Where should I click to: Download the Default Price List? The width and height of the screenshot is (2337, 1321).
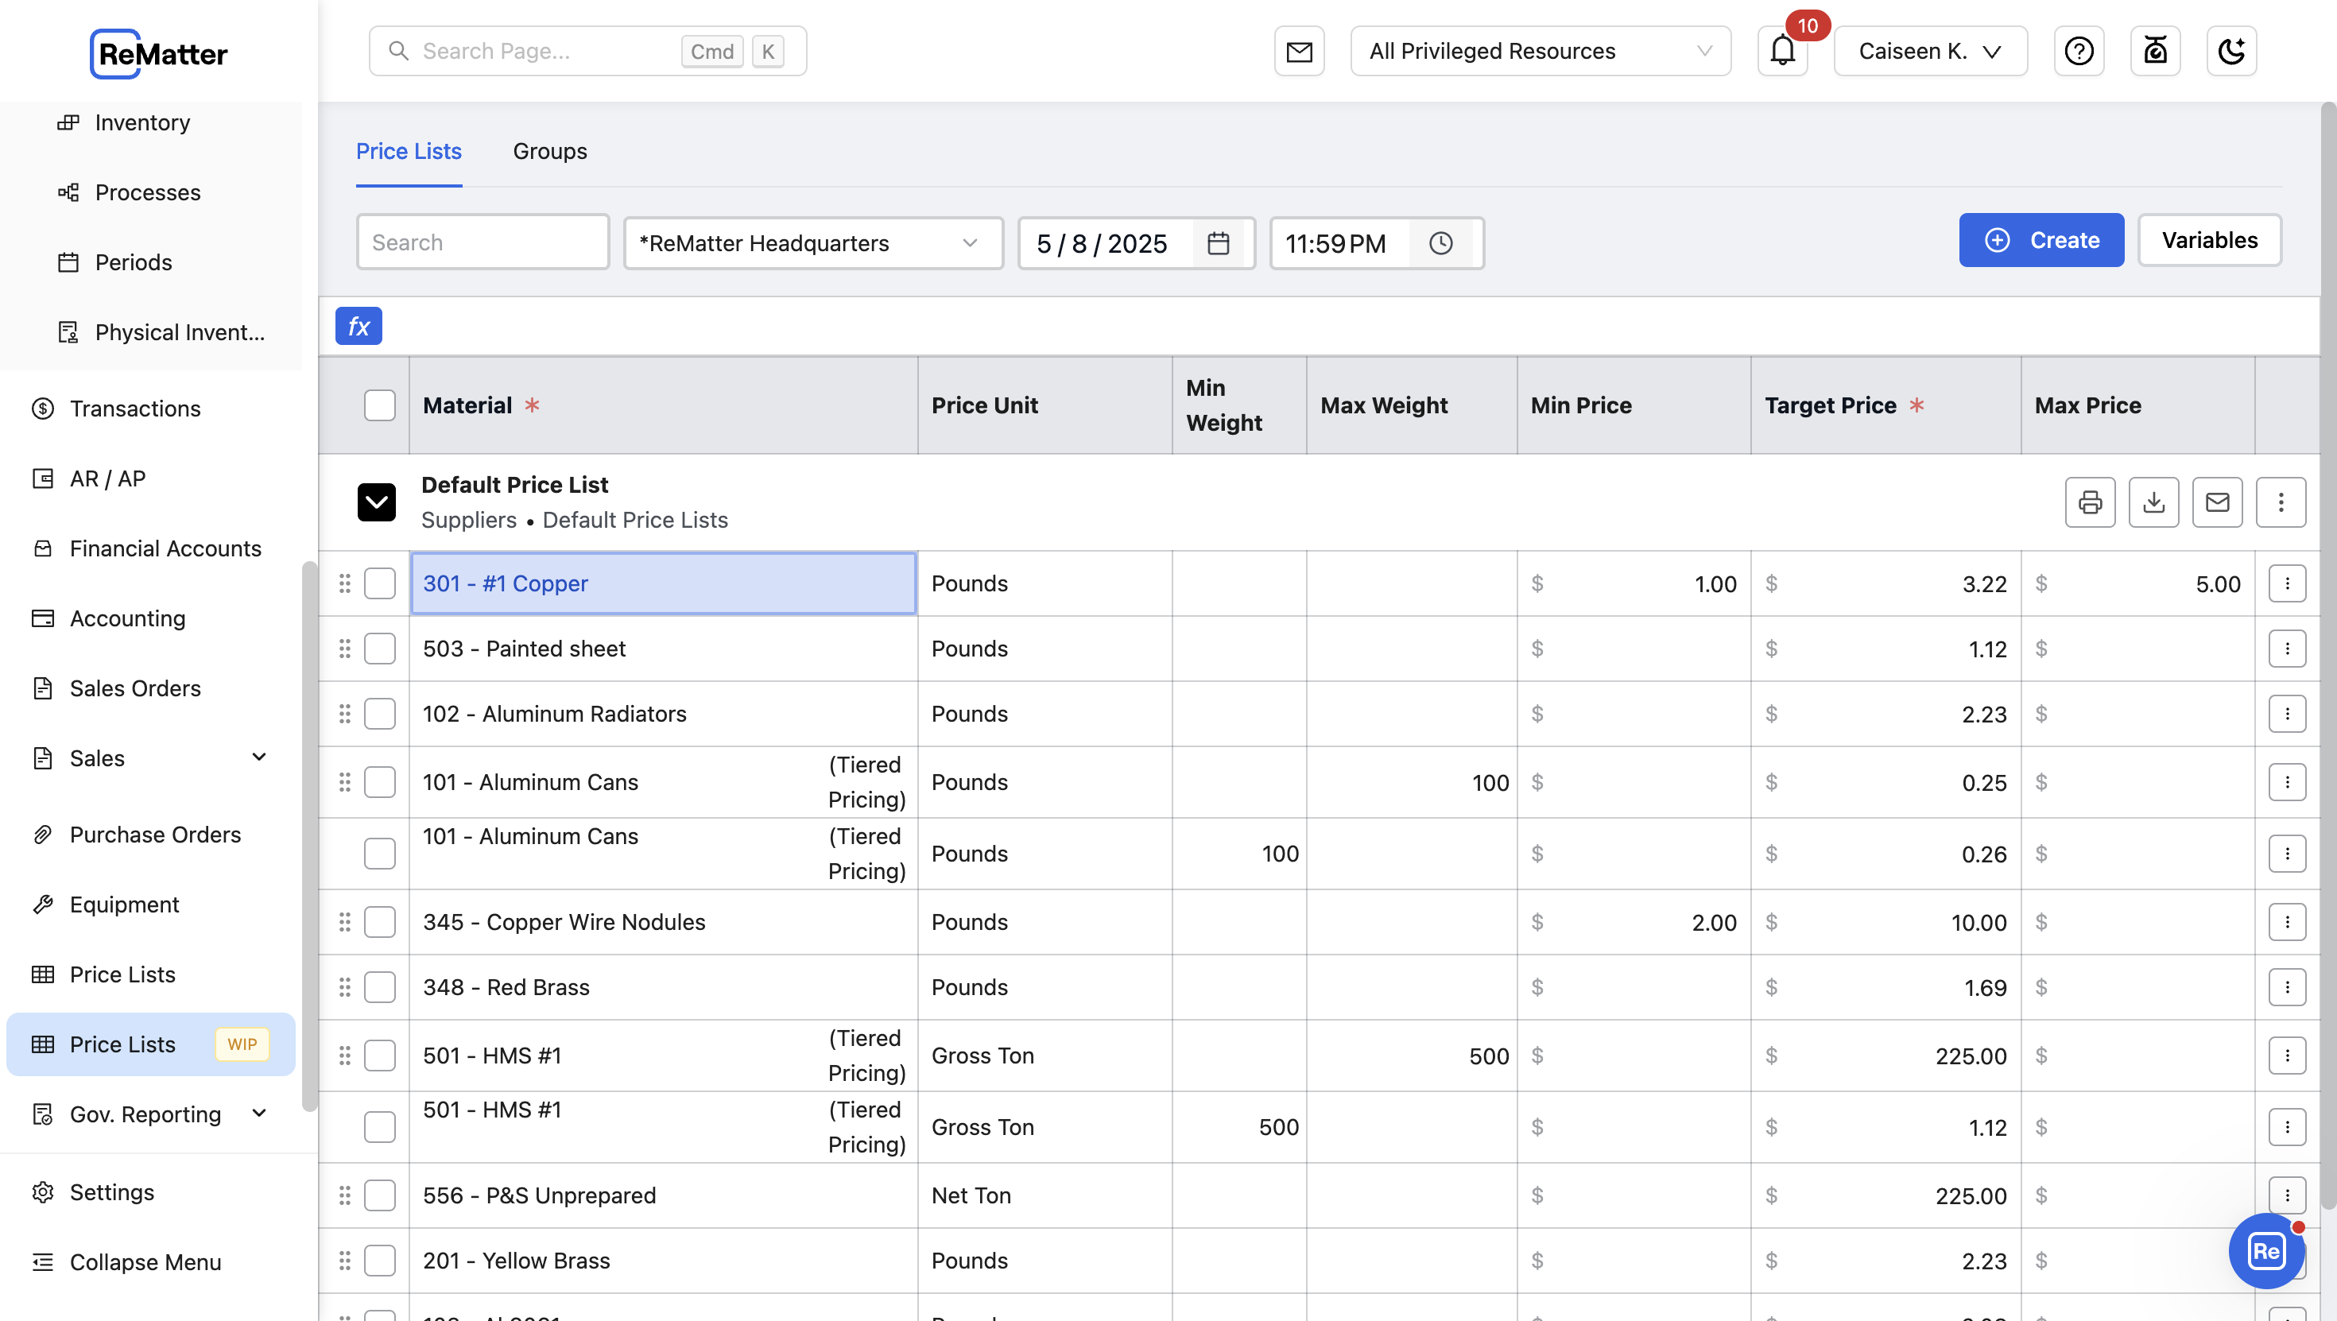coord(2153,502)
